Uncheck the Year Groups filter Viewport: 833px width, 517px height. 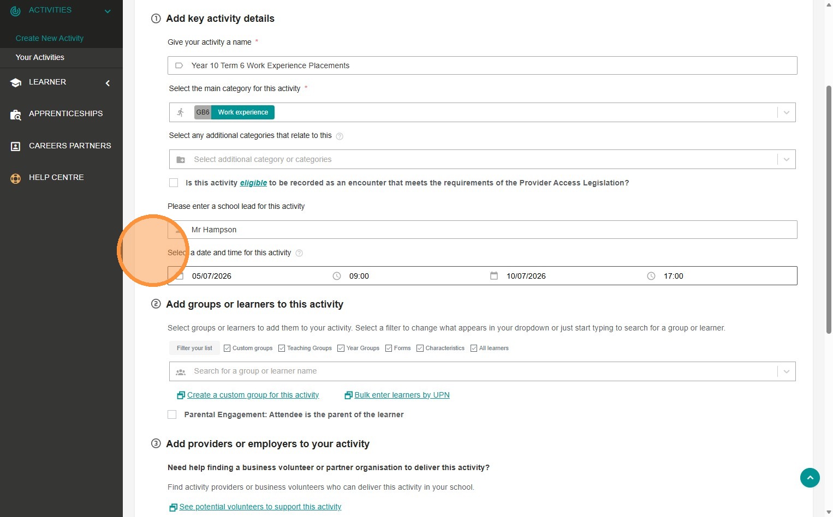coord(341,348)
